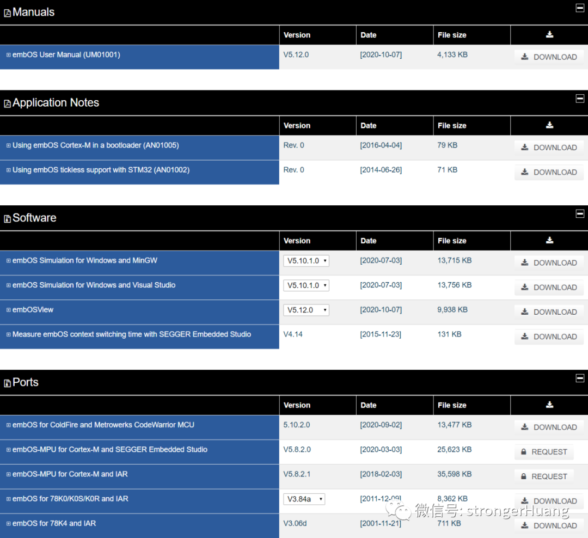Expand embOS User Manual (UM01001) row
Viewport: 588px width, 538px height.
click(x=8, y=55)
